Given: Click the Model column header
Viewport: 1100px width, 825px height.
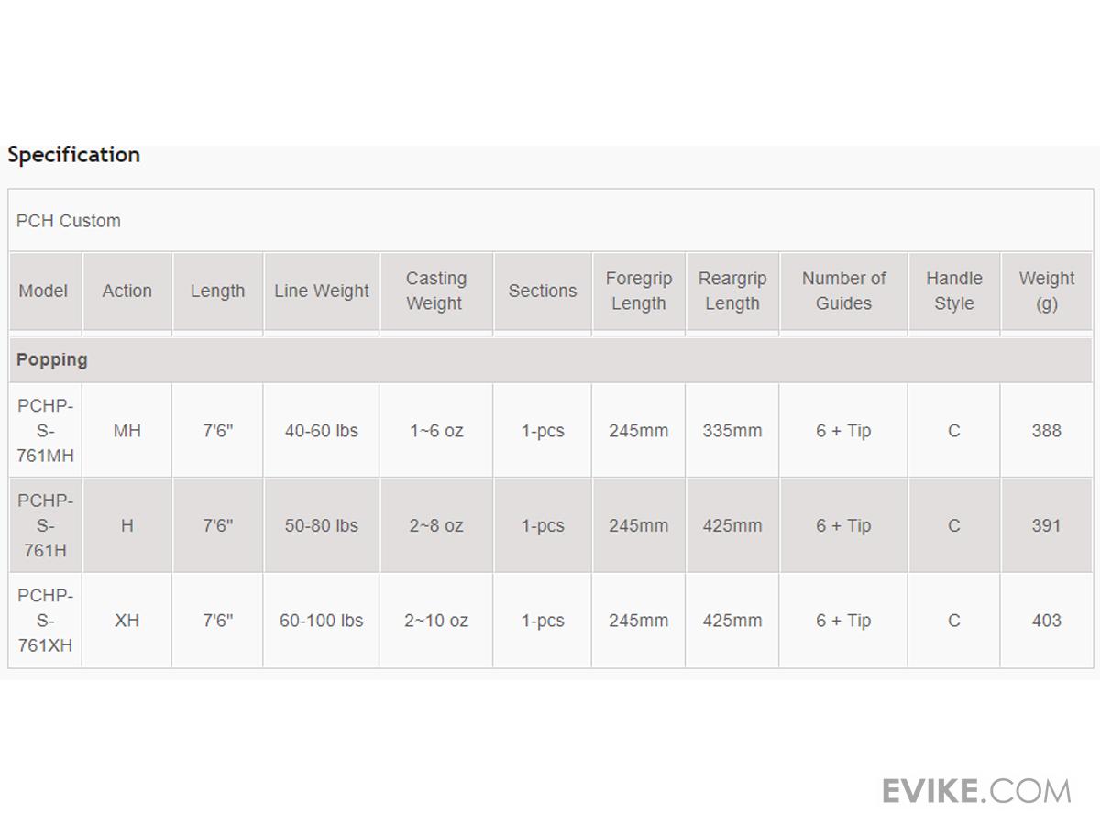Looking at the screenshot, I should [44, 291].
